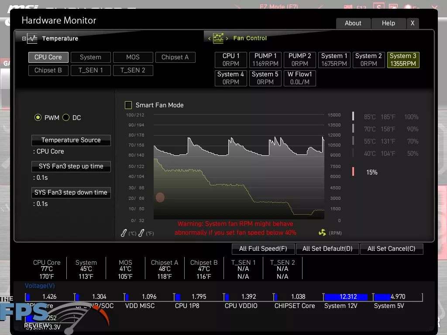Click the right arrow beside Fan Control

coord(227,38)
